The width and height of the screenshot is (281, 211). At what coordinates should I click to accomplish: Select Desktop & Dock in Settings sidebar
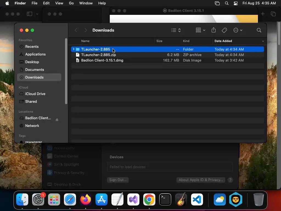(64, 184)
